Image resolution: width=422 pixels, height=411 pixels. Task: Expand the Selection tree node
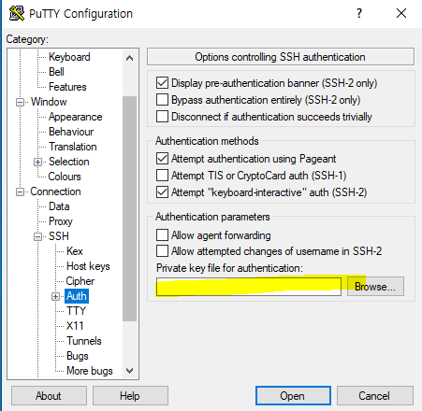click(37, 162)
